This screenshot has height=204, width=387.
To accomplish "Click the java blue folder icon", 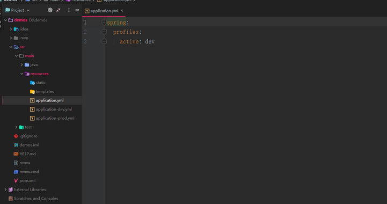I will (27, 65).
